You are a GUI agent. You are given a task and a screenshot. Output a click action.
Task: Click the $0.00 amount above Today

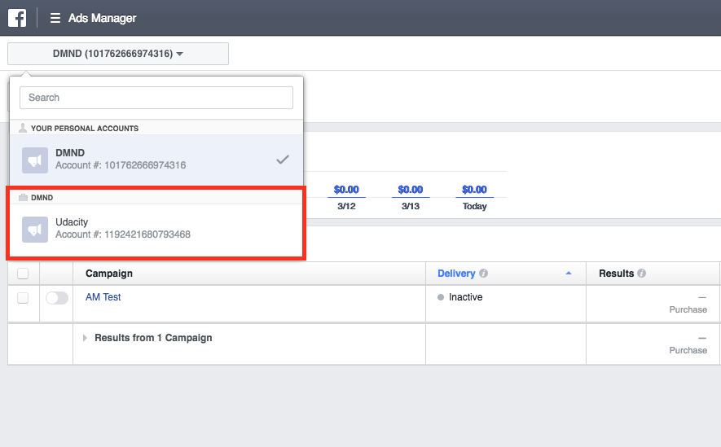(474, 190)
